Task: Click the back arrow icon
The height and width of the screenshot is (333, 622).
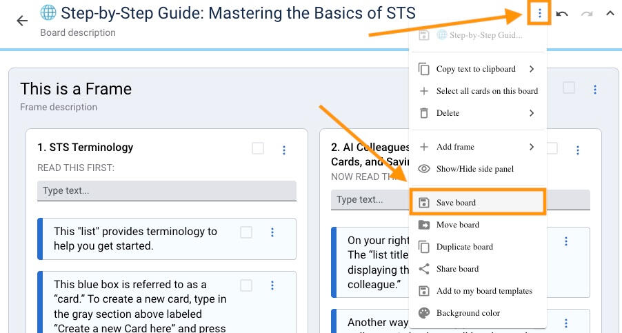Action: pos(22,21)
